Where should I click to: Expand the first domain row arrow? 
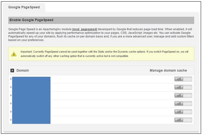tap(11, 79)
